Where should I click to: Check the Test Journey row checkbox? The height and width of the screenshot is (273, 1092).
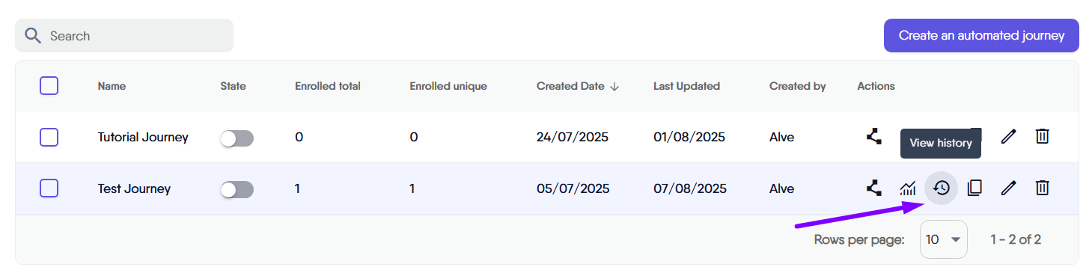click(49, 188)
